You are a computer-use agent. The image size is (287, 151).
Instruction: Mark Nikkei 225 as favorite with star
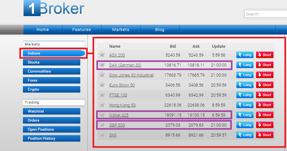pyautogui.click(x=102, y=115)
